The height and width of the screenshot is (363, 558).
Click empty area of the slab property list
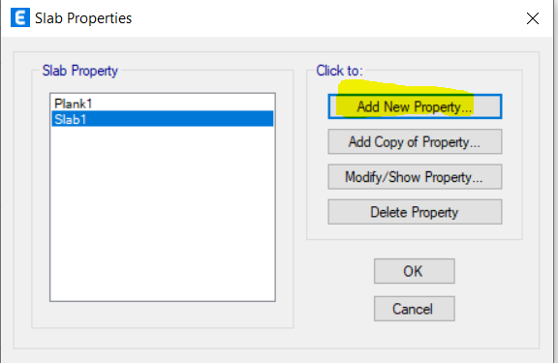pyautogui.click(x=163, y=213)
